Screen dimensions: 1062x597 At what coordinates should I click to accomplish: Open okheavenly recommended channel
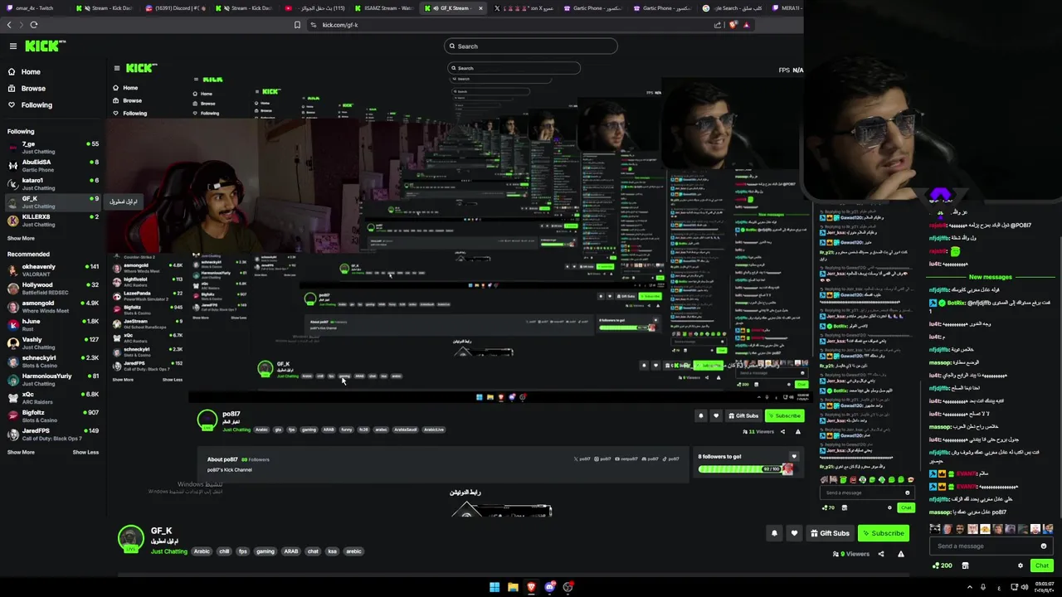52,270
